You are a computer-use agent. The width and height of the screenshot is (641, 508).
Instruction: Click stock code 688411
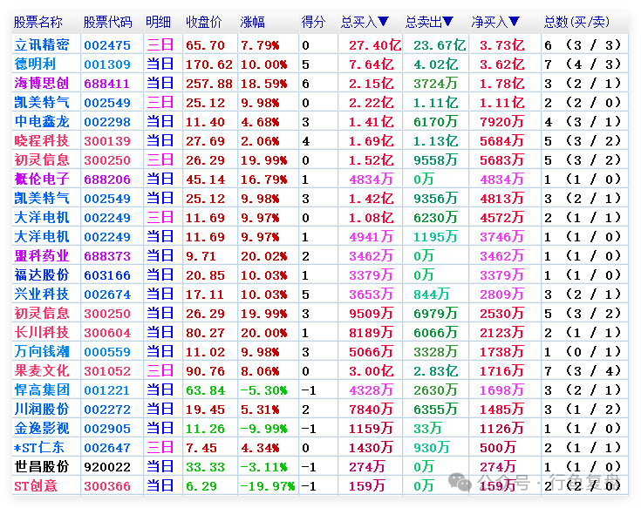click(x=107, y=84)
